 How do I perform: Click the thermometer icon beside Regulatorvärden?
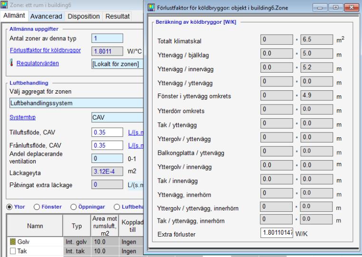point(11,62)
